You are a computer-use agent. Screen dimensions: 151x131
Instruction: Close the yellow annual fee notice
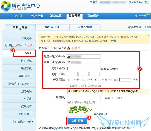click(148, 35)
